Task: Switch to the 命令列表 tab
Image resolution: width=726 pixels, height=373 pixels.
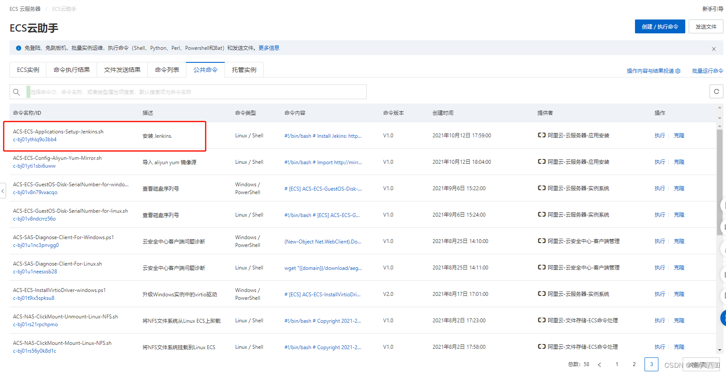Action: [167, 70]
